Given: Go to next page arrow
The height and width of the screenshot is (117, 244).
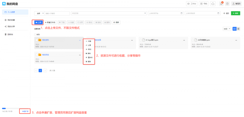Looking at the screenshot, I should [45, 71].
